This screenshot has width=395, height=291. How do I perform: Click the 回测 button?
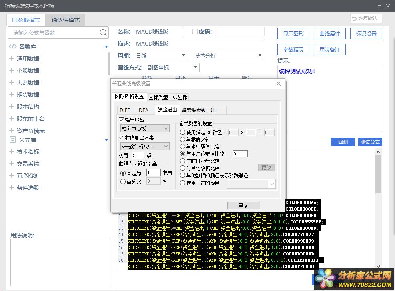point(343,142)
